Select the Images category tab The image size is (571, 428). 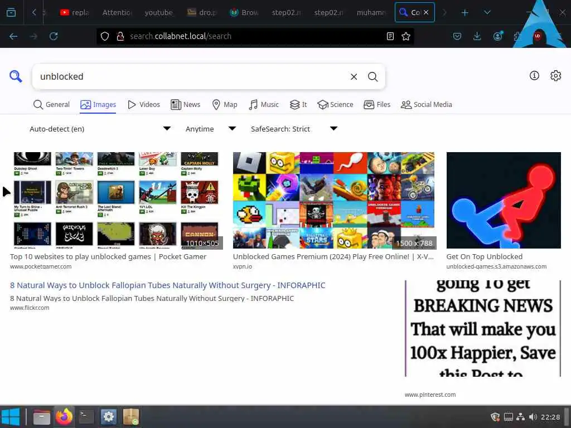coord(98,105)
